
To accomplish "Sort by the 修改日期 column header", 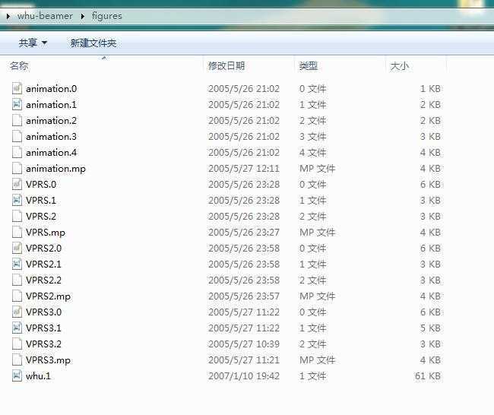I will [226, 66].
